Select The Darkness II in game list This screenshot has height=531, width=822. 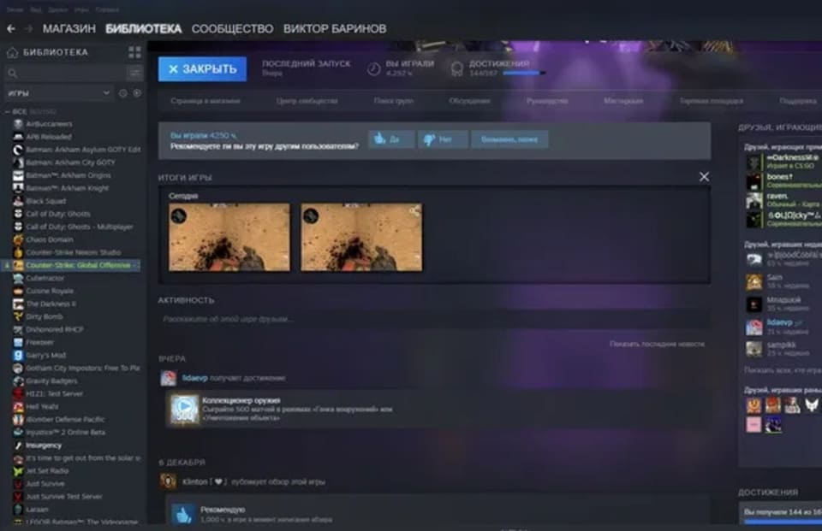pyautogui.click(x=51, y=304)
